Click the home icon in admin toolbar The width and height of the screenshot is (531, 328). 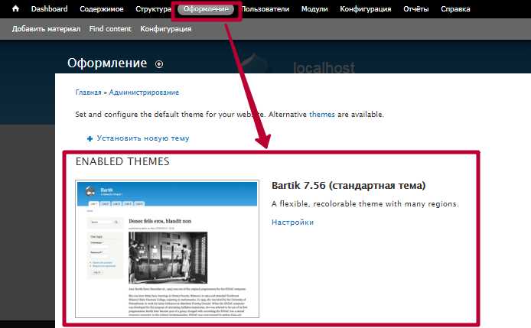15,9
